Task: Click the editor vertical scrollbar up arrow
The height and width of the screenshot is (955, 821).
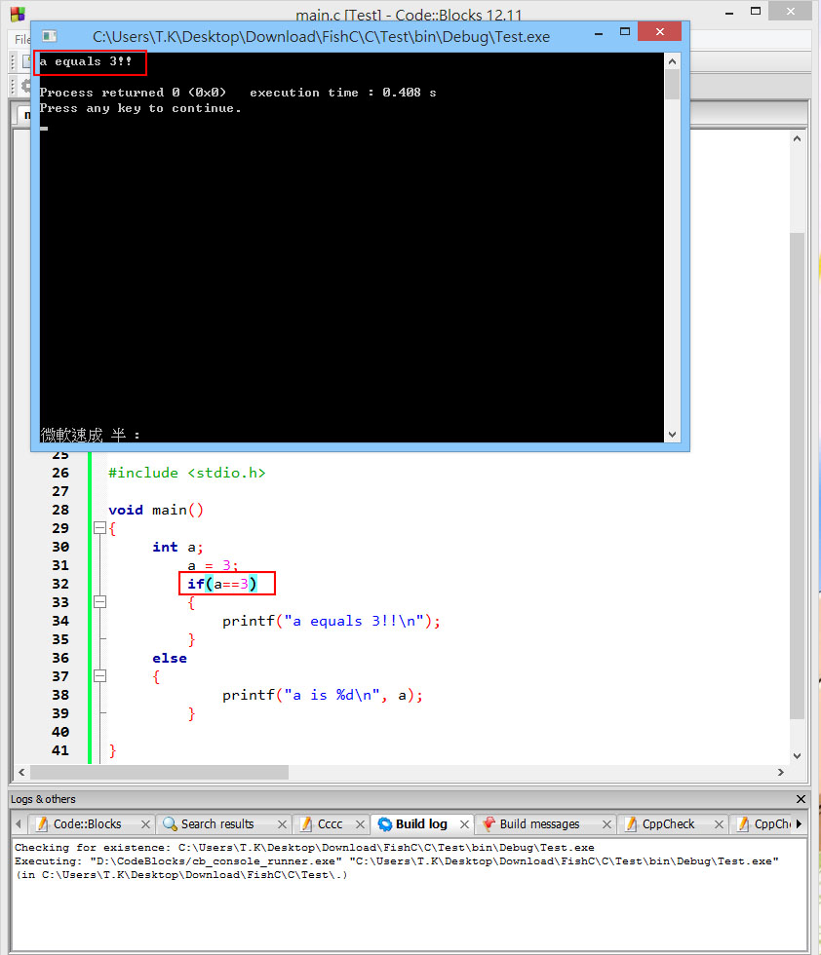Action: 798,138
